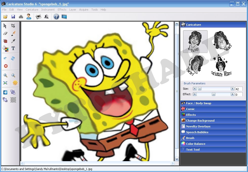248x172 pixels.
Task: Open the Edit menu
Action: [12, 10]
